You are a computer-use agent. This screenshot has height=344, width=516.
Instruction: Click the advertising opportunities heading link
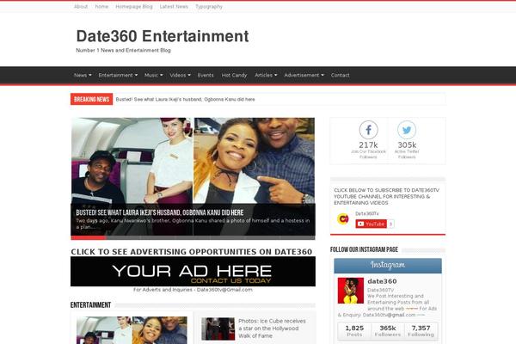(x=192, y=252)
